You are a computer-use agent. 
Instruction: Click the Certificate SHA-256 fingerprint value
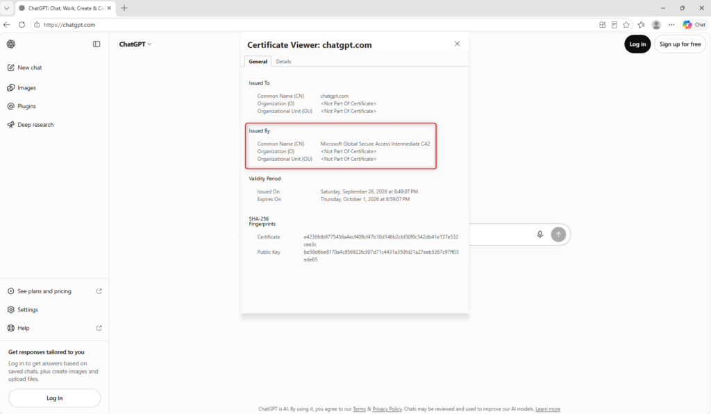pos(381,241)
